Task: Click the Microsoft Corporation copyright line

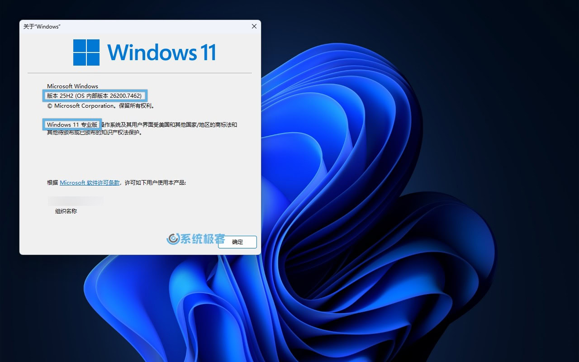Action: 101,106
